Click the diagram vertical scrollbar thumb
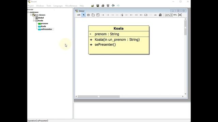Viewport: 218px width, 122px height. pyautogui.click(x=185, y=28)
